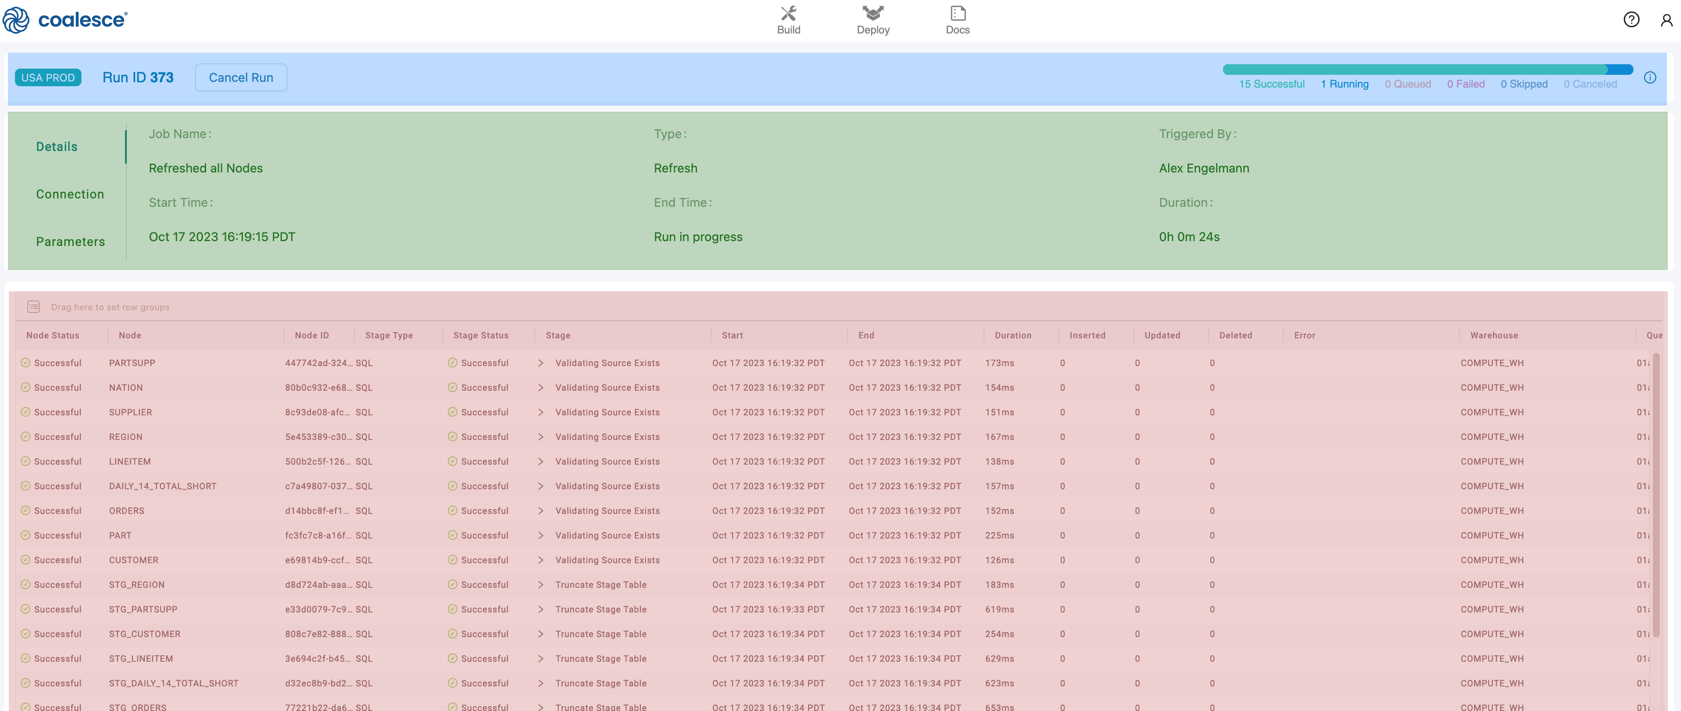
Task: Click the Coalesce logo
Action: pyautogui.click(x=65, y=19)
